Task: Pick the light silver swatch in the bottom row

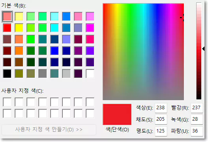Action: [66, 74]
